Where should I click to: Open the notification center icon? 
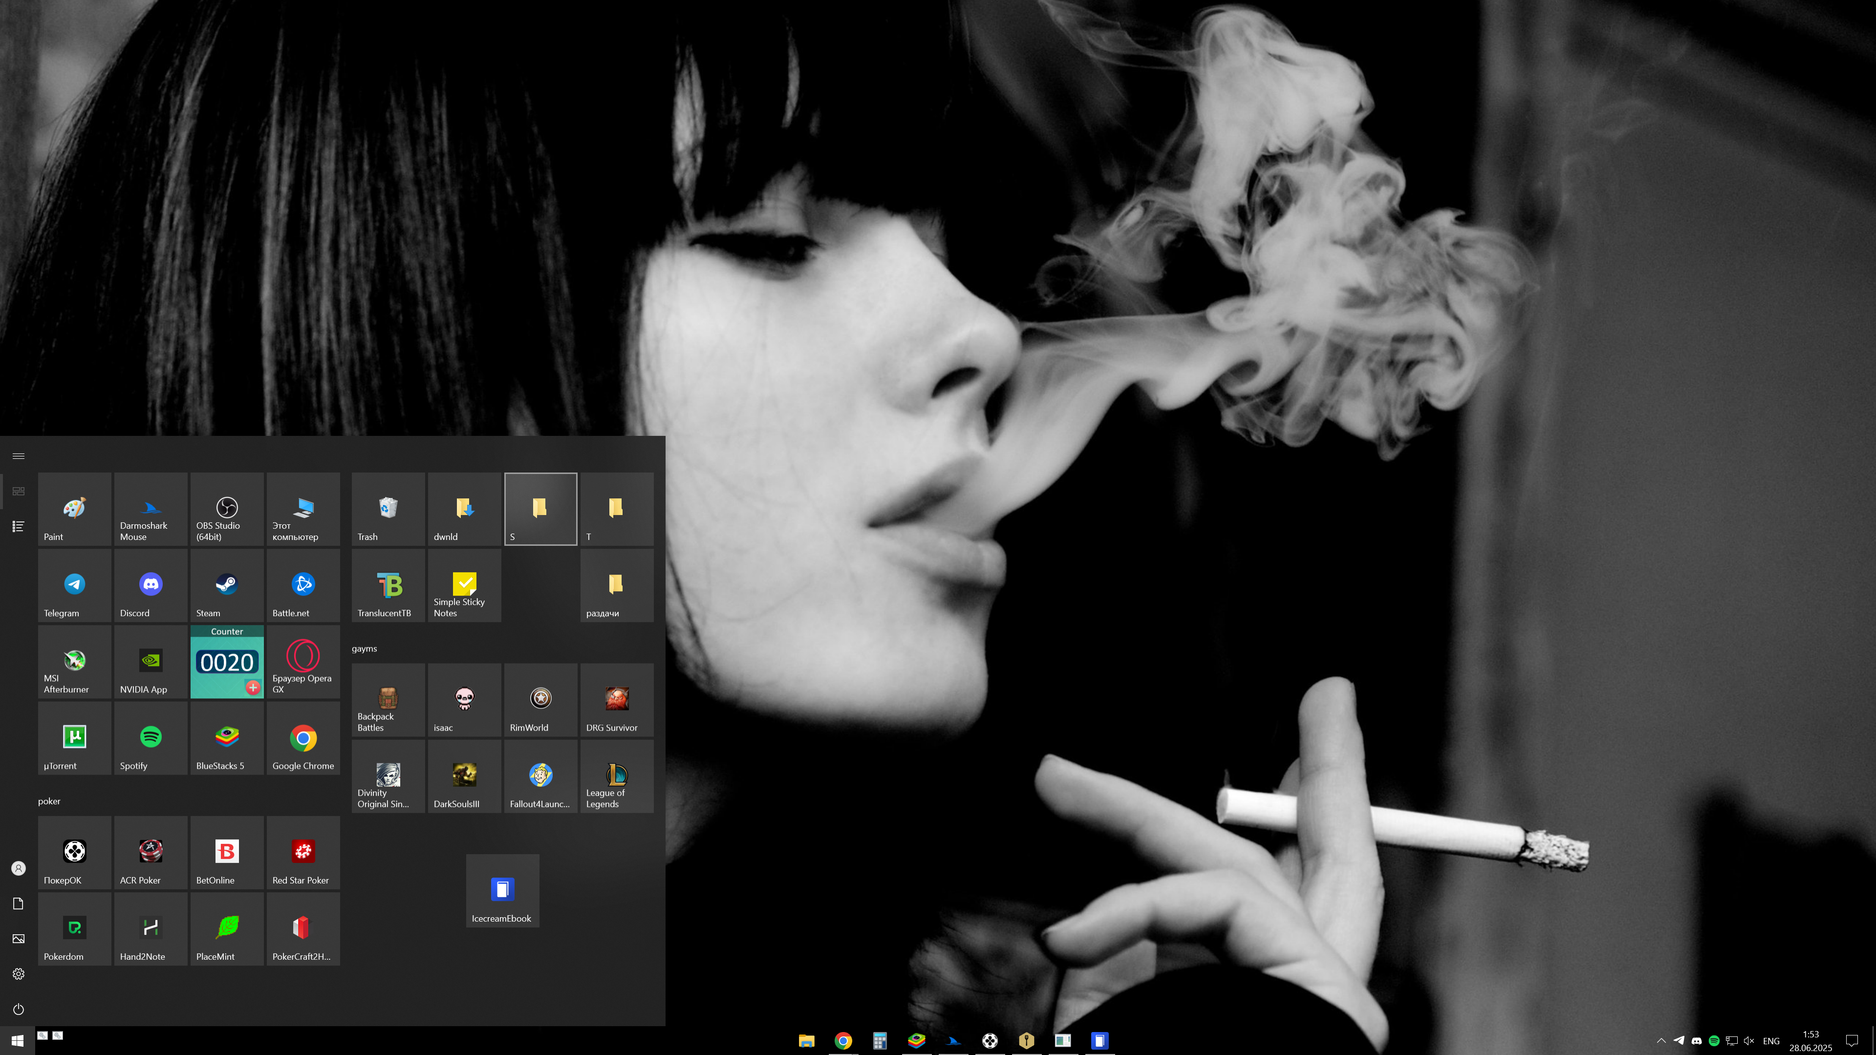coord(1852,1040)
